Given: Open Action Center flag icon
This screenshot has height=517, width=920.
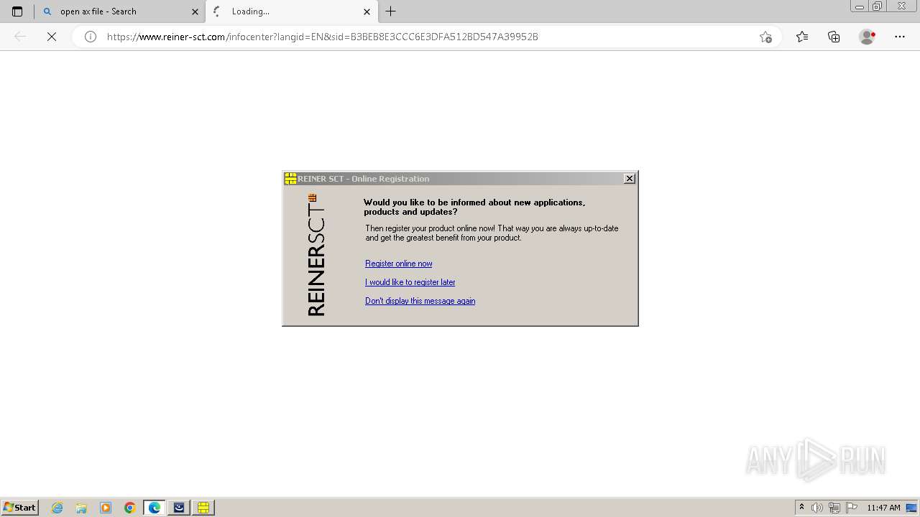Looking at the screenshot, I should pos(852,508).
